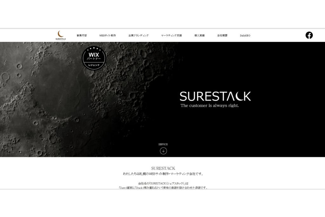This screenshot has height=217, width=325.
Task: Click the SURESTACK crescent moon logo in header
Action: (x=60, y=35)
